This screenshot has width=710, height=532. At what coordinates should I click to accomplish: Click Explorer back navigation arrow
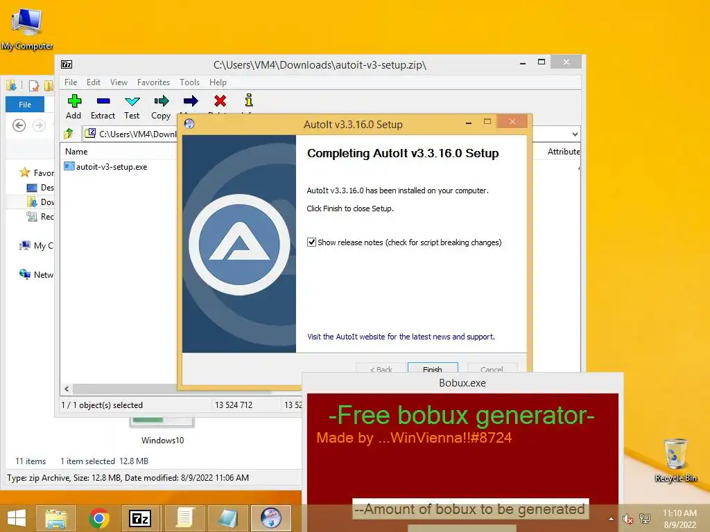[19, 125]
